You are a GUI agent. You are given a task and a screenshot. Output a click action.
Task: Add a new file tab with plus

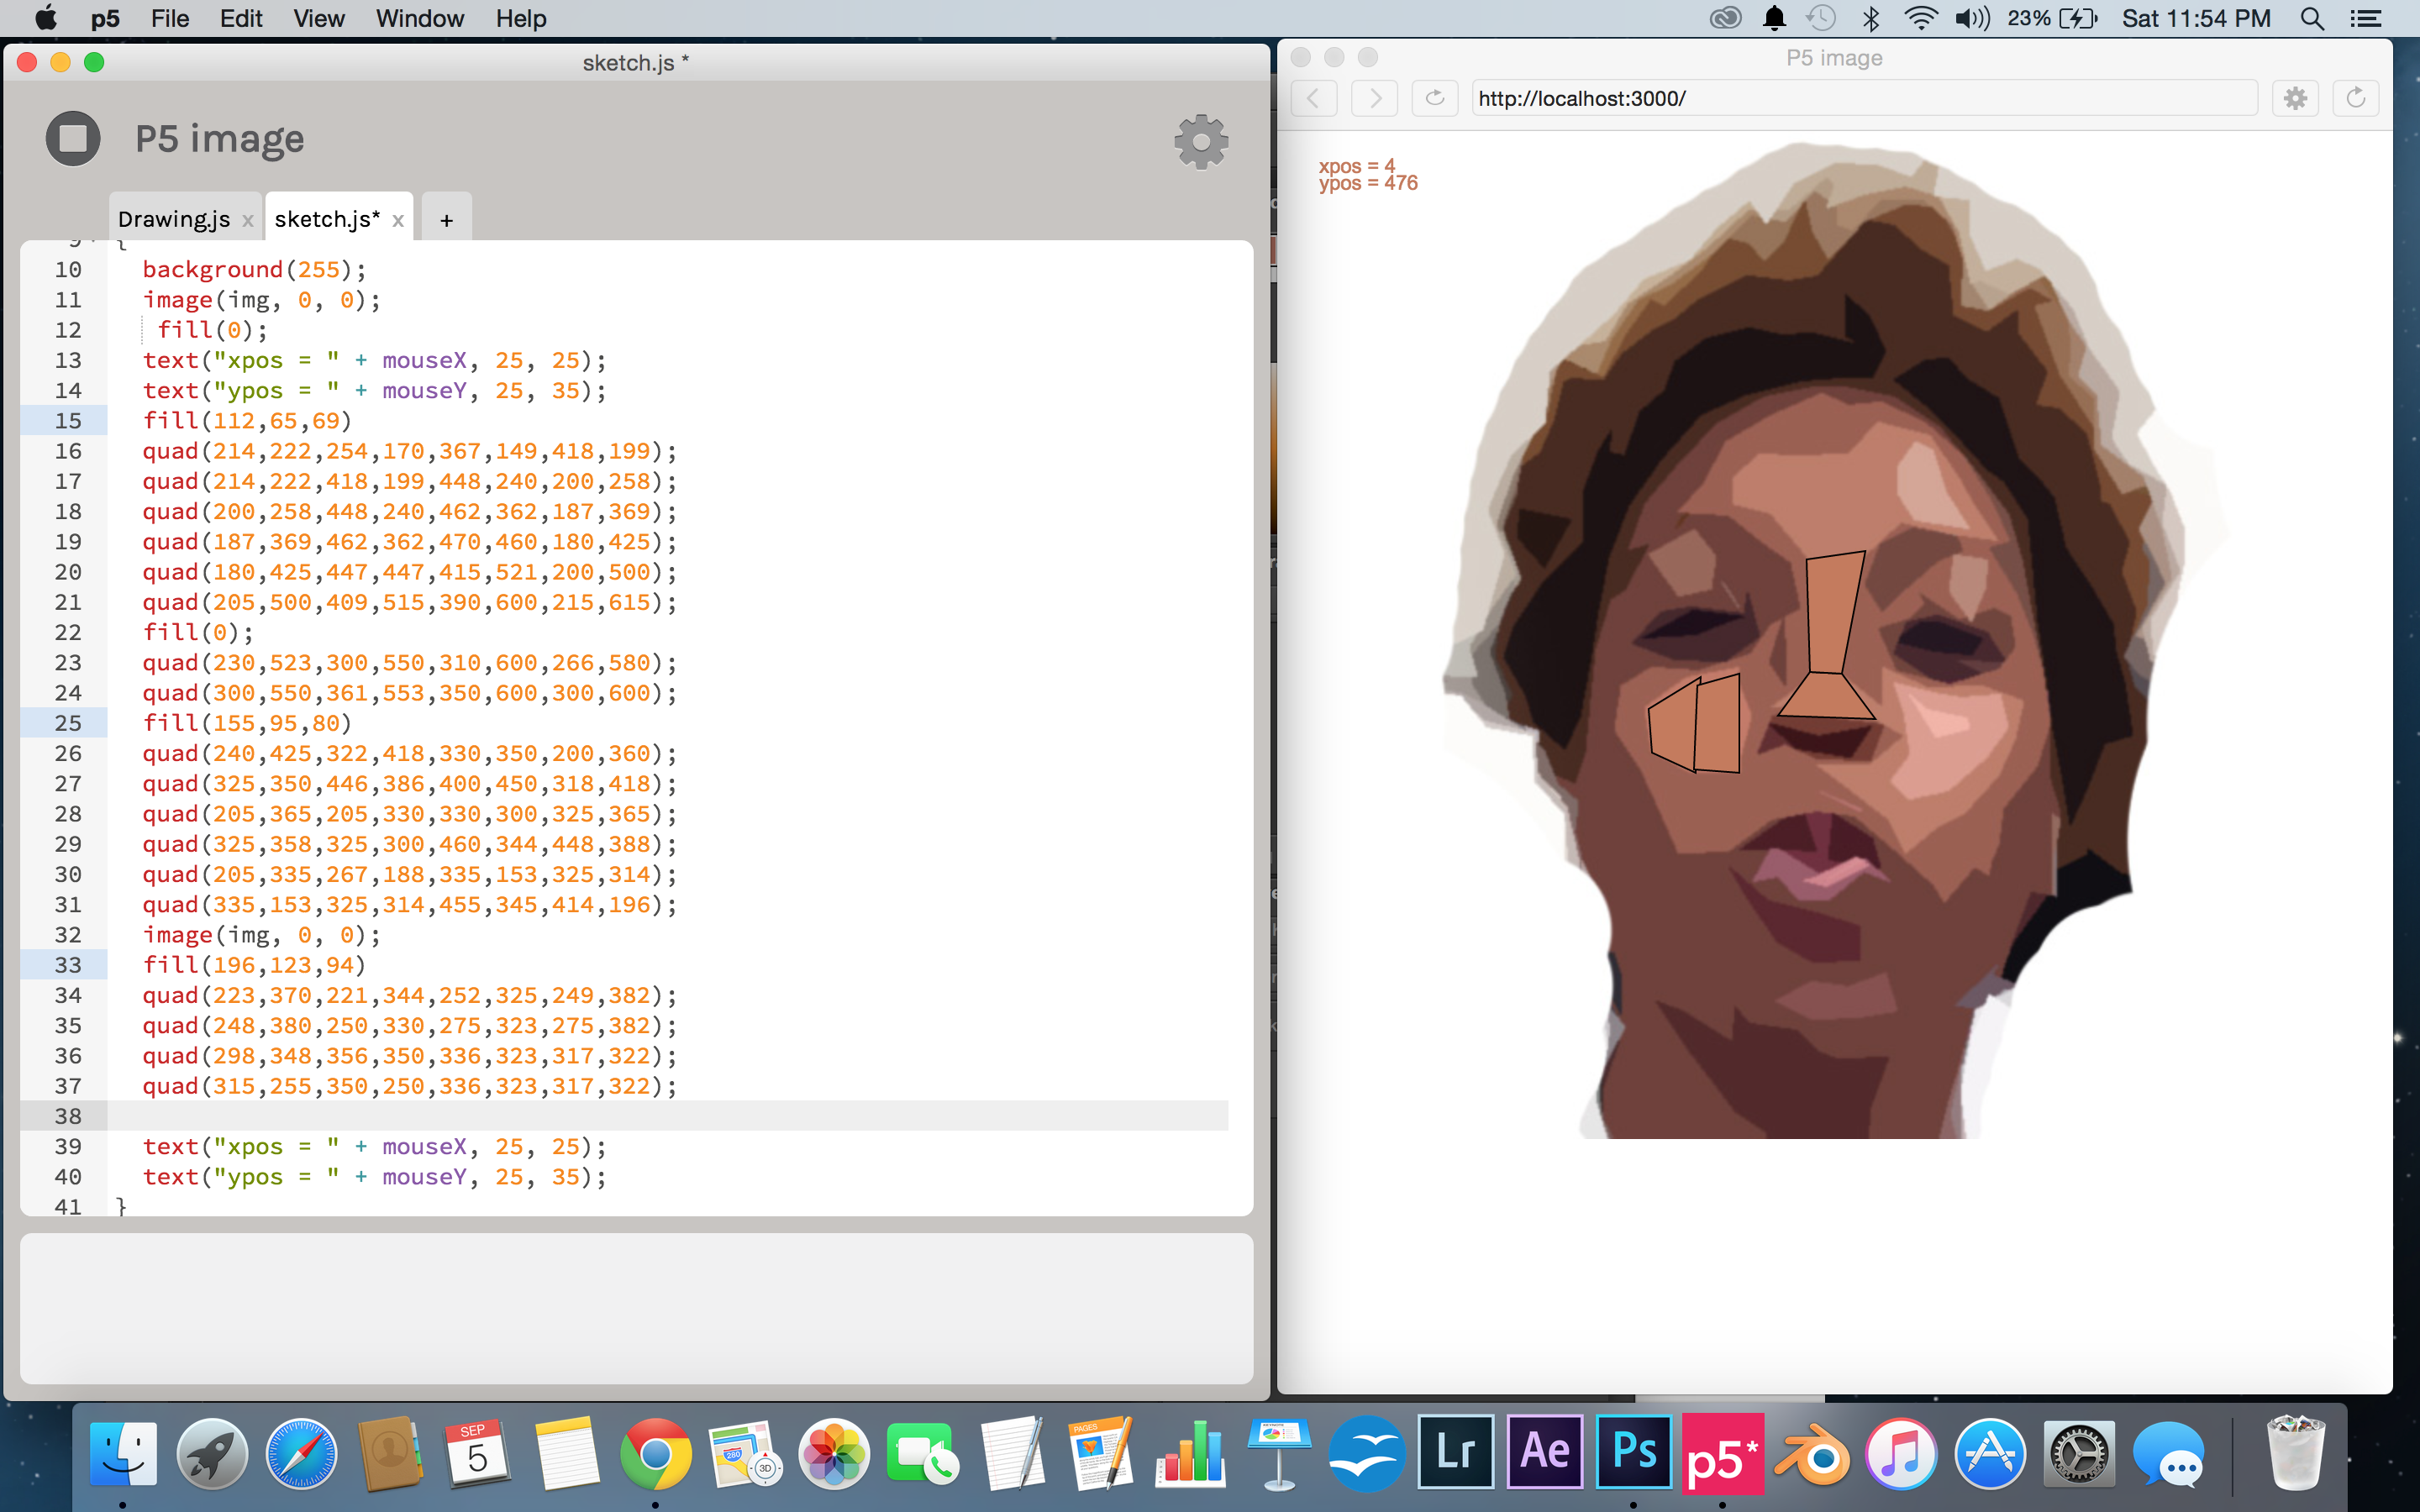[x=446, y=219]
